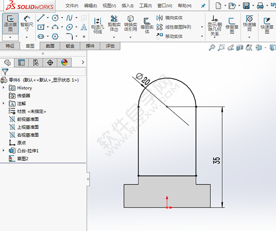The height and width of the screenshot is (231, 276).
Task: Click Convert Entities (转换实体引用) tool
Action: click(x=131, y=23)
